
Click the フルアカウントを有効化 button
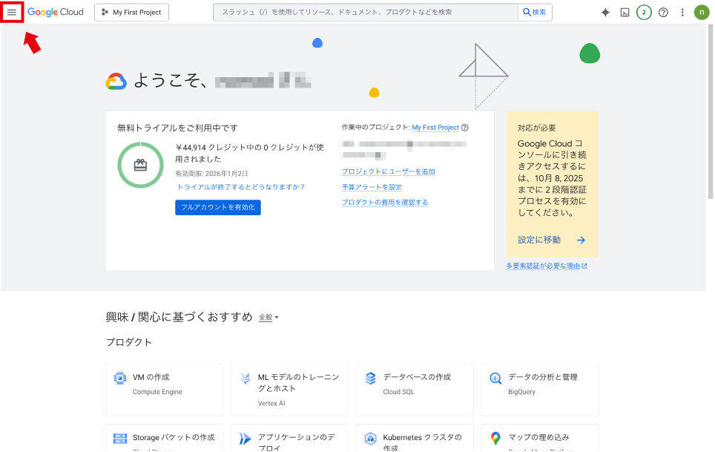218,208
